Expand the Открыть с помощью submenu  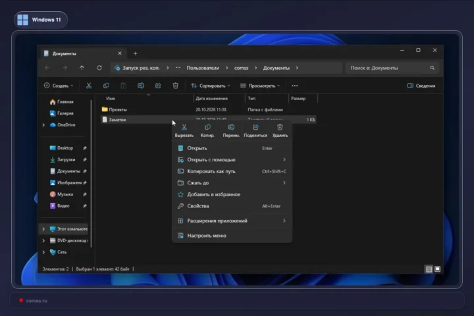pyautogui.click(x=232, y=160)
